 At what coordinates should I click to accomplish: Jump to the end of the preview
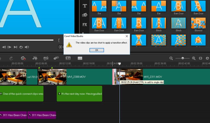pyautogui.click(x=15, y=47)
